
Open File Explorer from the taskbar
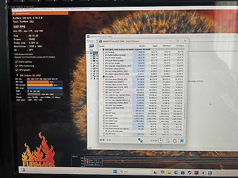click(x=169, y=172)
